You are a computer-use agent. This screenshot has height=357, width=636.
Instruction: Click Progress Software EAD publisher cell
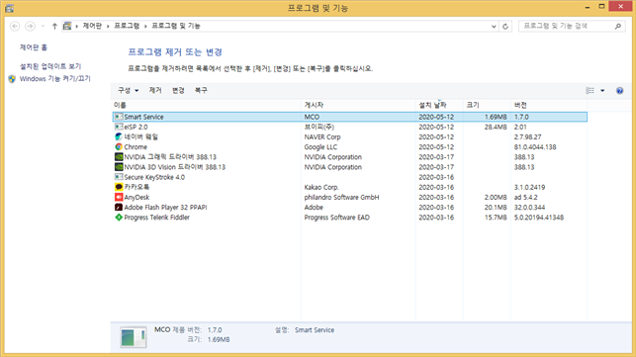click(336, 218)
